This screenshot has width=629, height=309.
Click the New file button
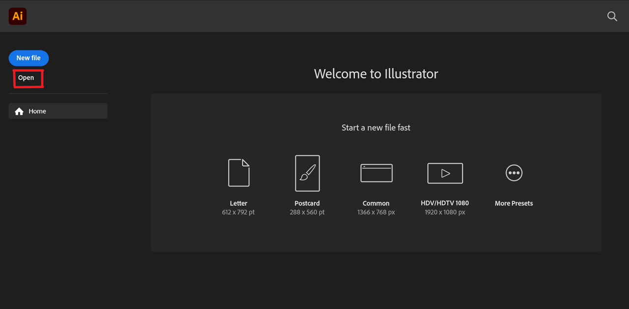point(29,58)
